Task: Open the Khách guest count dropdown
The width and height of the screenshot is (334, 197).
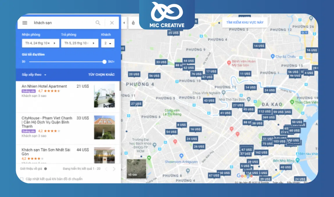Action: pos(108,43)
